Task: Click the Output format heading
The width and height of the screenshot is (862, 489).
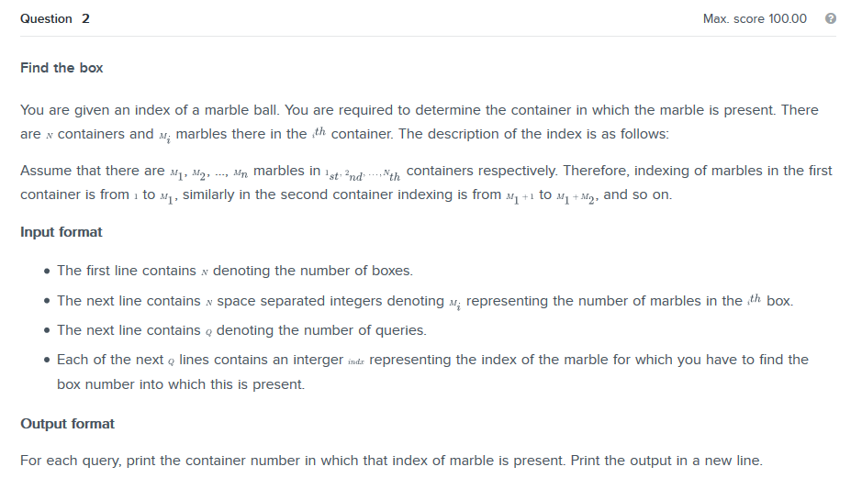Action: click(67, 424)
